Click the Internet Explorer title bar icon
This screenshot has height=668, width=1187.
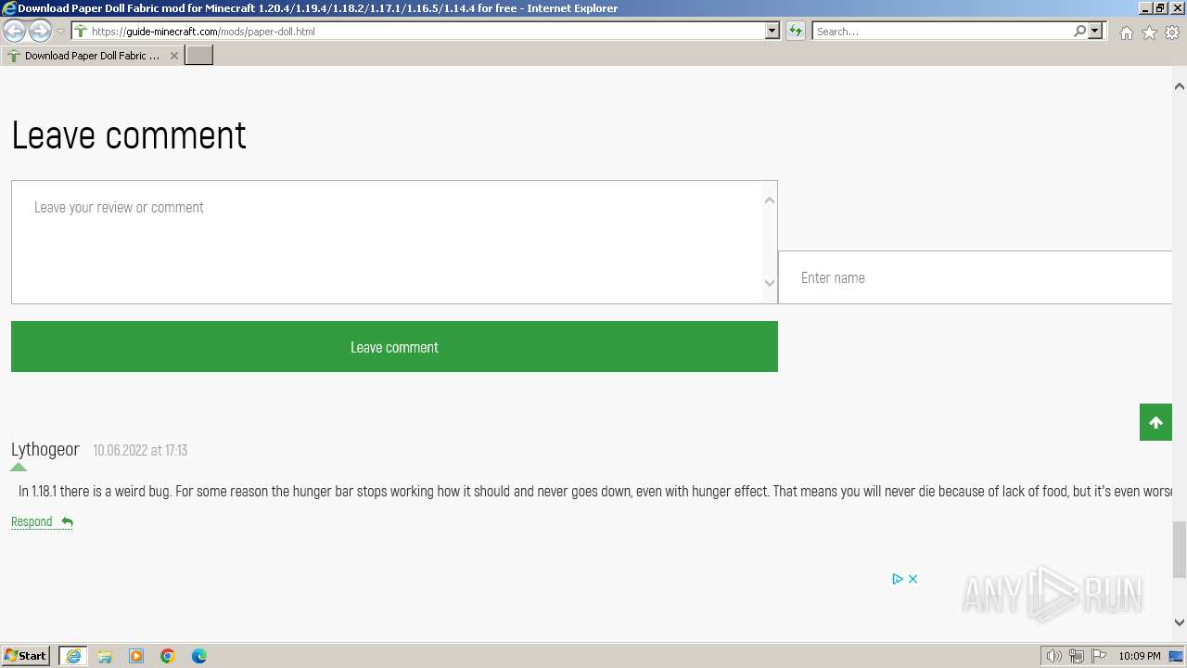(x=8, y=8)
